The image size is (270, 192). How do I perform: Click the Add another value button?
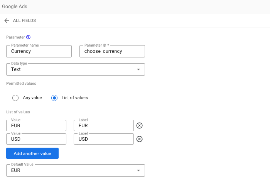(x=32, y=153)
